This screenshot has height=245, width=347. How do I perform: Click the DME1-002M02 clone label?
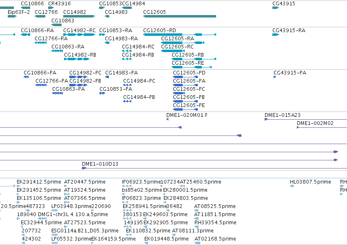[315, 123]
